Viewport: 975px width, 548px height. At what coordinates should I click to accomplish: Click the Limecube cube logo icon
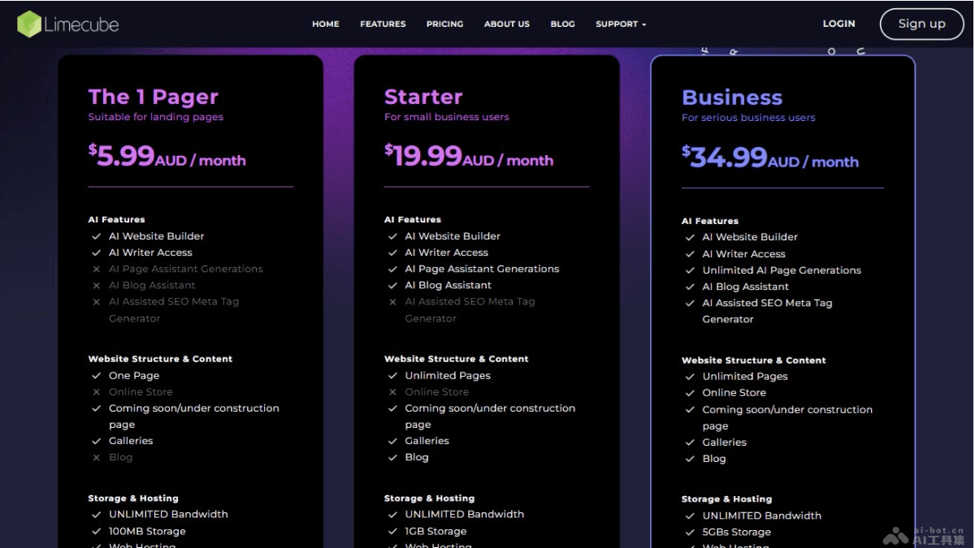pos(29,24)
